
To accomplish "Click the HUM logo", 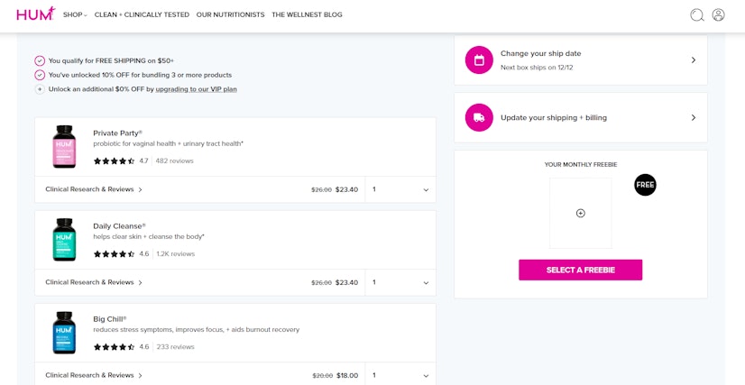I will pos(36,14).
